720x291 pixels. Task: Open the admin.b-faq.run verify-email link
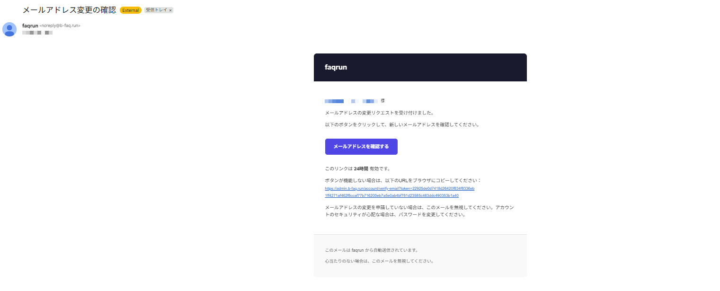point(400,192)
